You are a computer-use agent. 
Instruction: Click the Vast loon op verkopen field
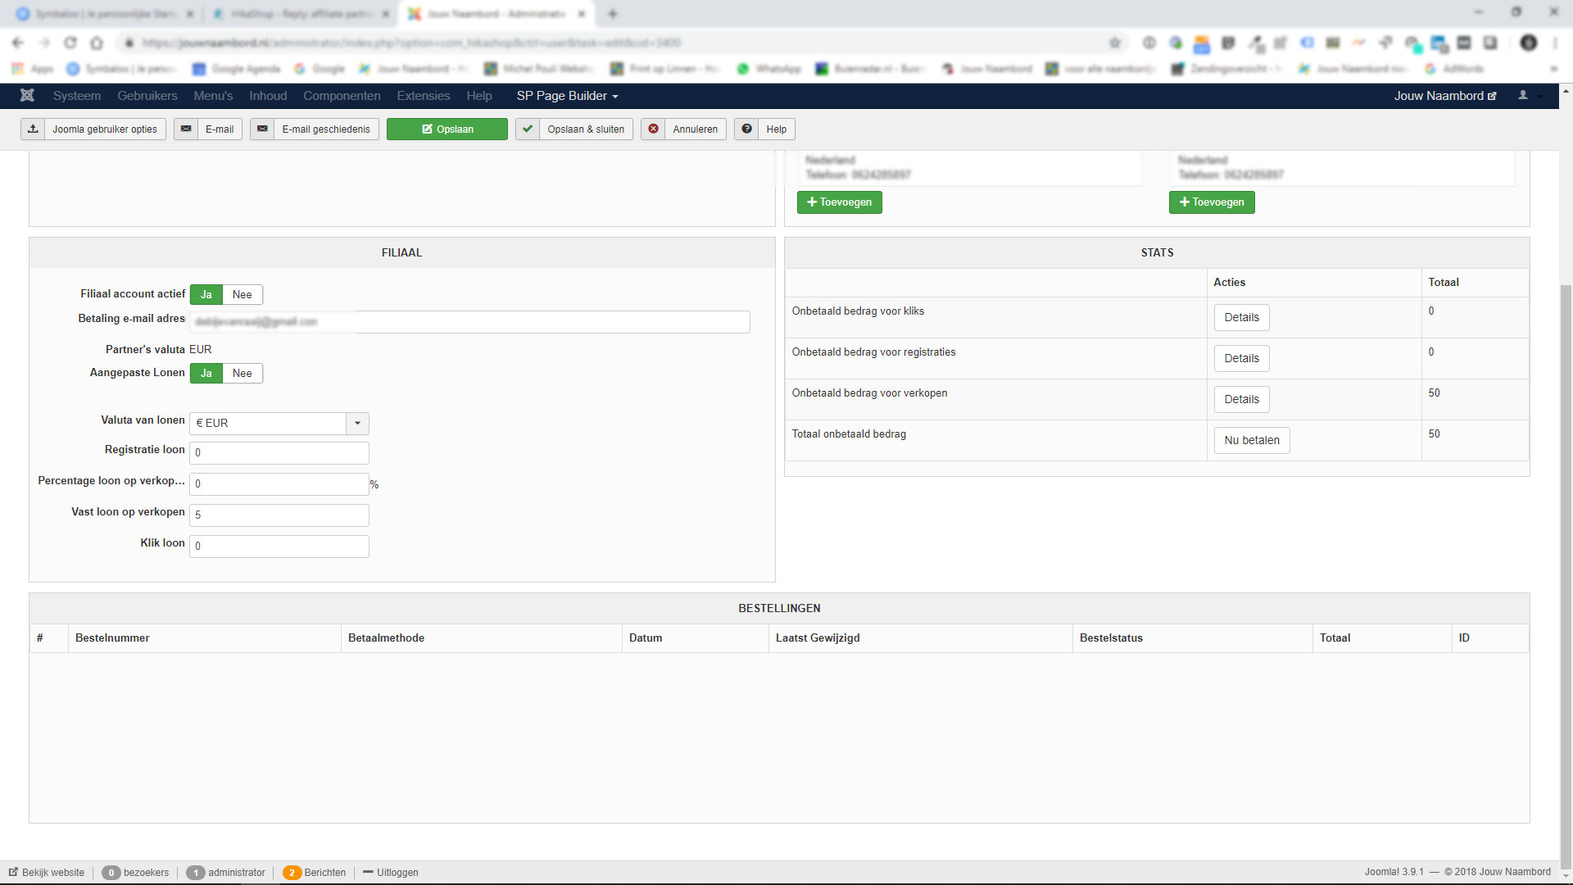279,515
